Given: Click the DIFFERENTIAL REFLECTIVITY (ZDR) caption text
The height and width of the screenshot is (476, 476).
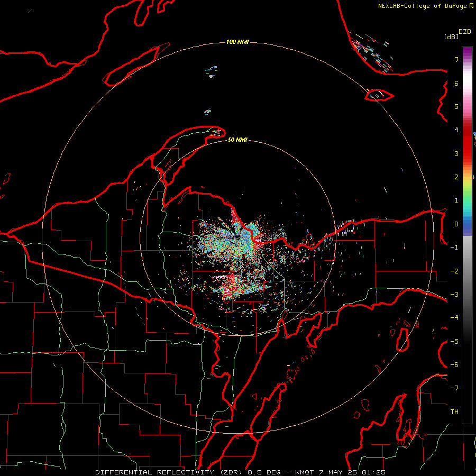Looking at the screenshot, I should point(170,472).
